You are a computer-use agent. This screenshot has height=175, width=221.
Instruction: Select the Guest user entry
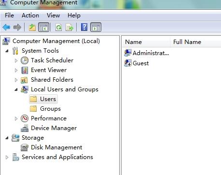point(141,63)
